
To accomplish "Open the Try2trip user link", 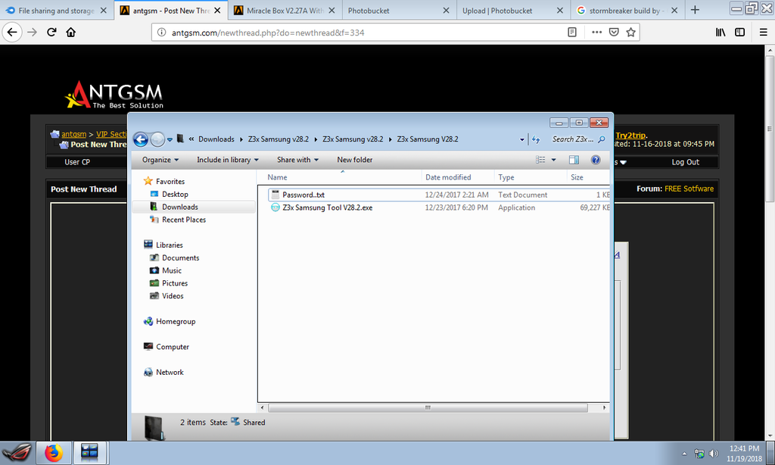I will click(630, 135).
